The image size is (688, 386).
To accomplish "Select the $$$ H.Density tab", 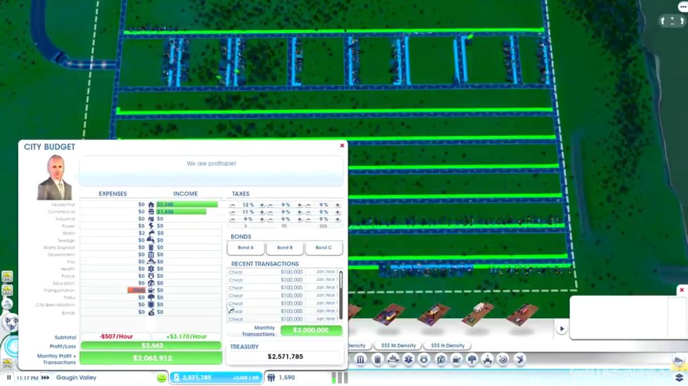I will (448, 345).
